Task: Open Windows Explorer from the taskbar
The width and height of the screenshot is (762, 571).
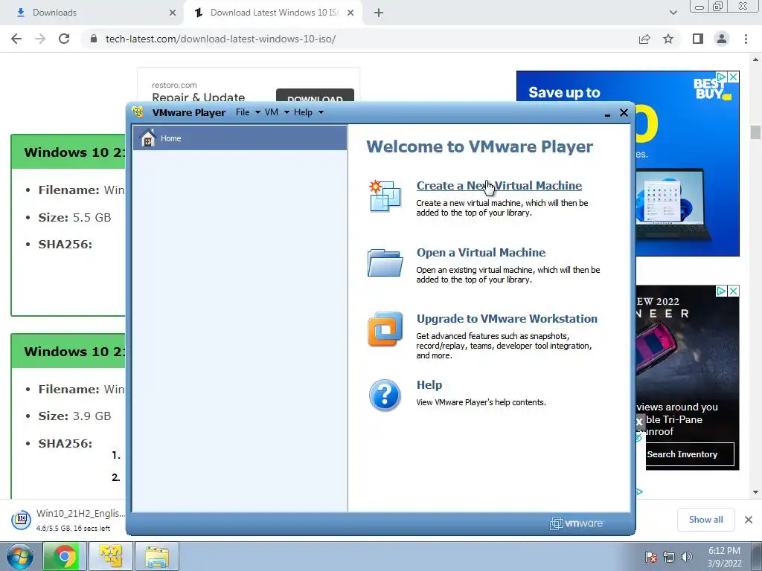Action: [157, 556]
